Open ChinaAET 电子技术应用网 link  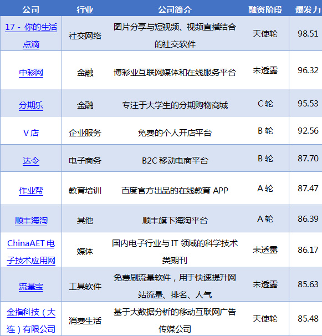click(31, 252)
